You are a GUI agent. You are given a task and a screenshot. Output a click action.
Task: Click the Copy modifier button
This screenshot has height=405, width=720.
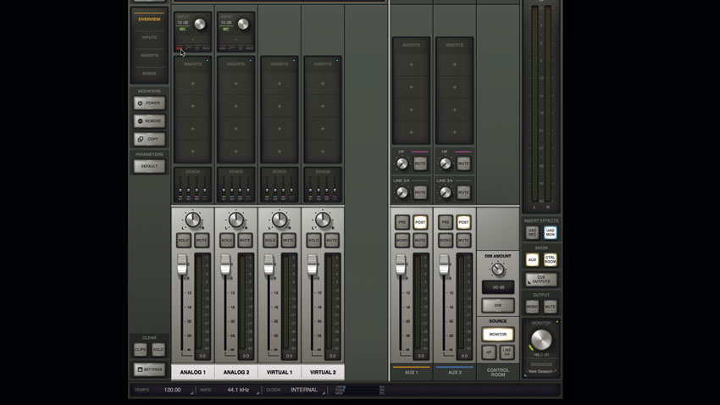(149, 139)
